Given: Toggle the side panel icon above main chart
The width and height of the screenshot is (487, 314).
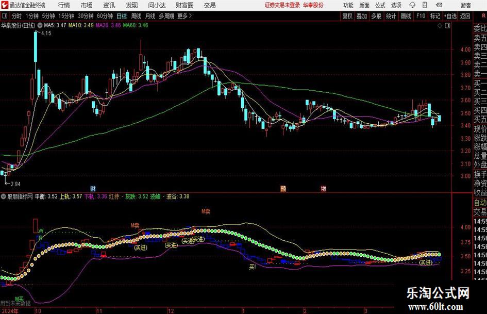Looking at the screenshot, I should 447,26.
